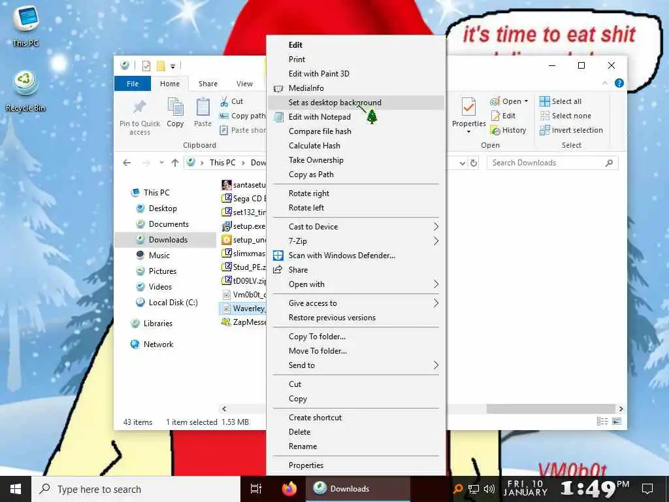Click the Copy ribbon icon

click(x=175, y=112)
